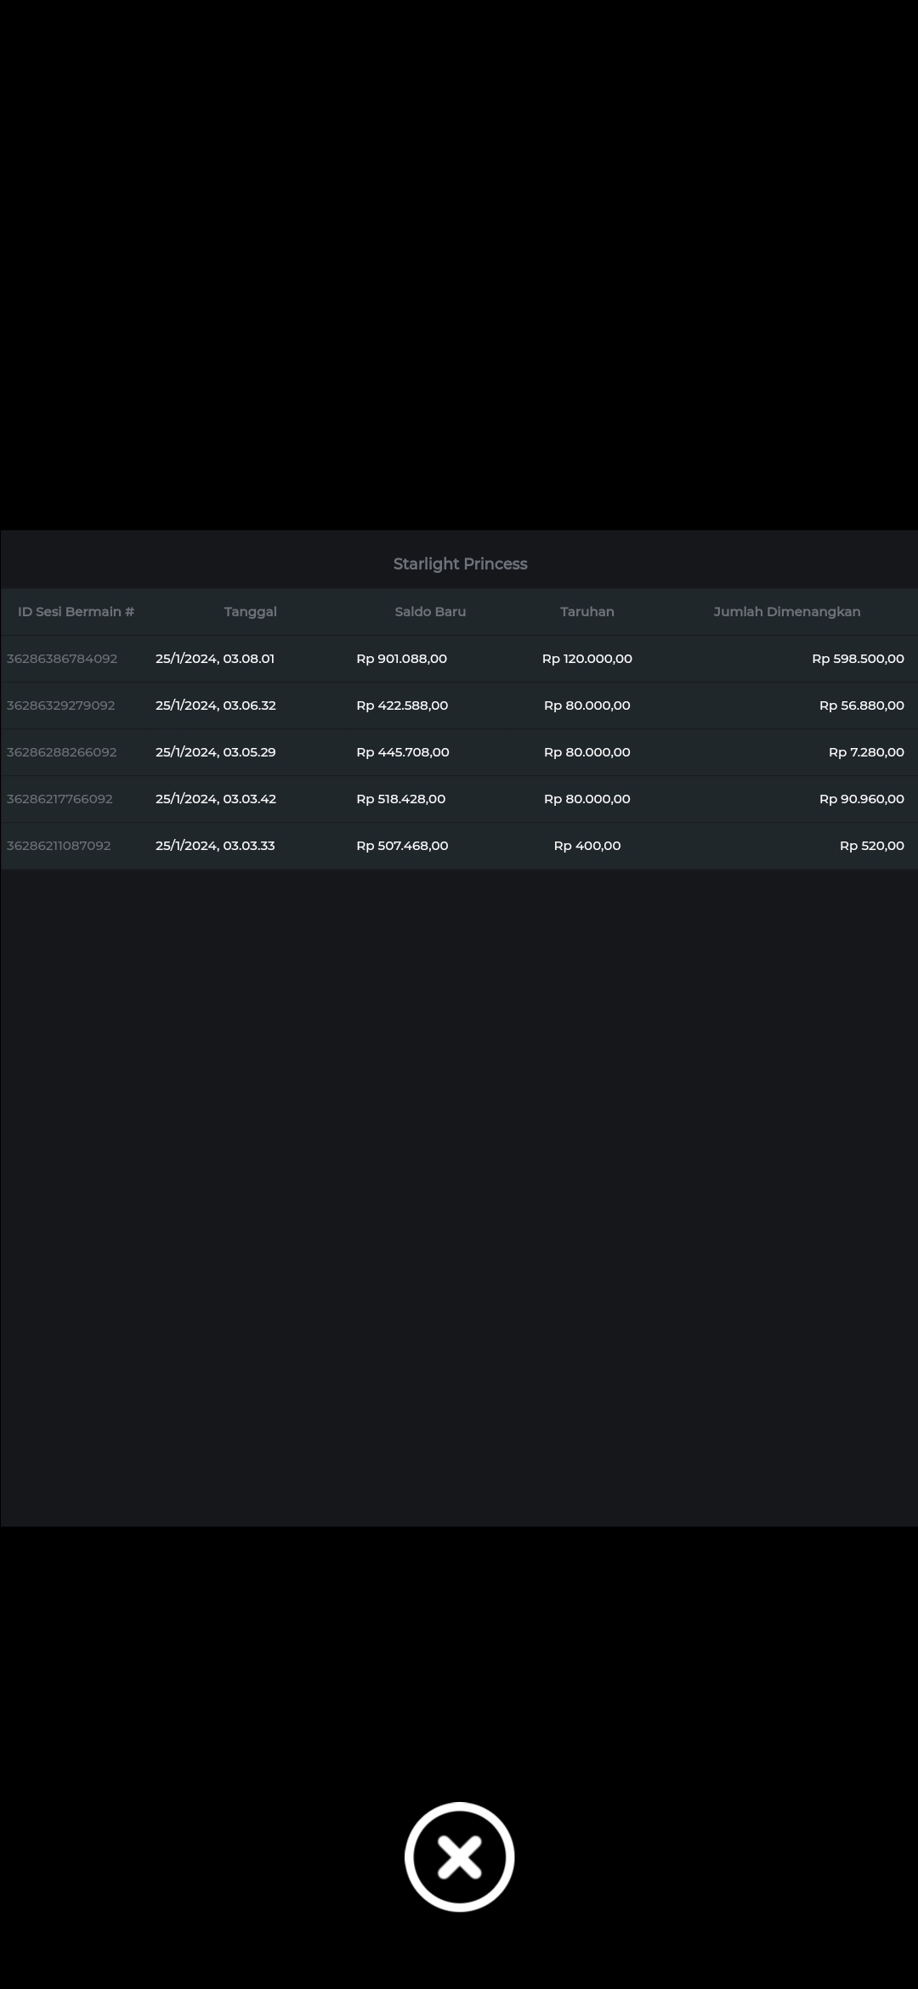Click the Taruhan column header
The image size is (918, 1989).
click(586, 612)
